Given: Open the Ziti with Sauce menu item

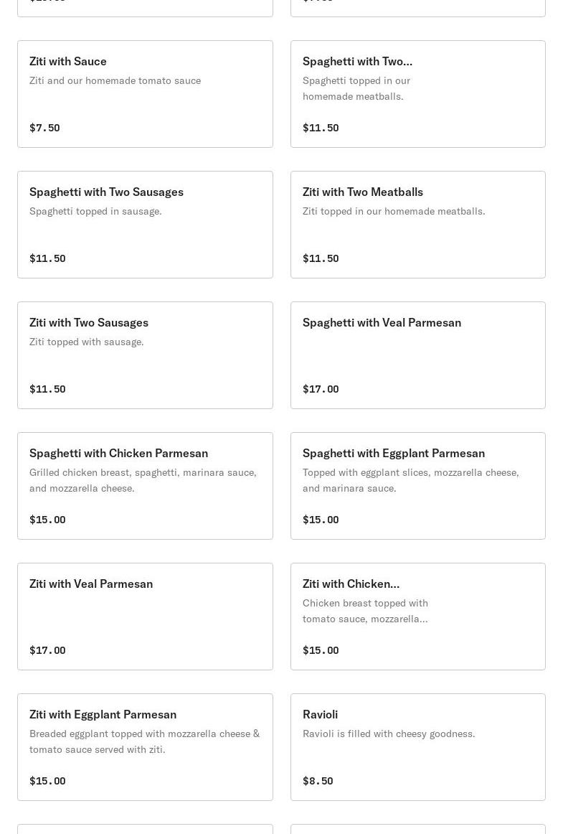Looking at the screenshot, I should 145,94.
